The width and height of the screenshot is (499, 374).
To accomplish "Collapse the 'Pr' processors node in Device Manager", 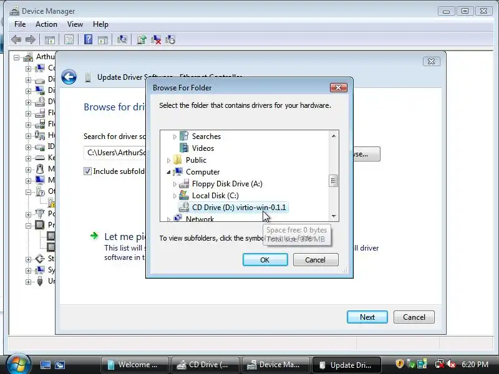I will click(x=28, y=226).
